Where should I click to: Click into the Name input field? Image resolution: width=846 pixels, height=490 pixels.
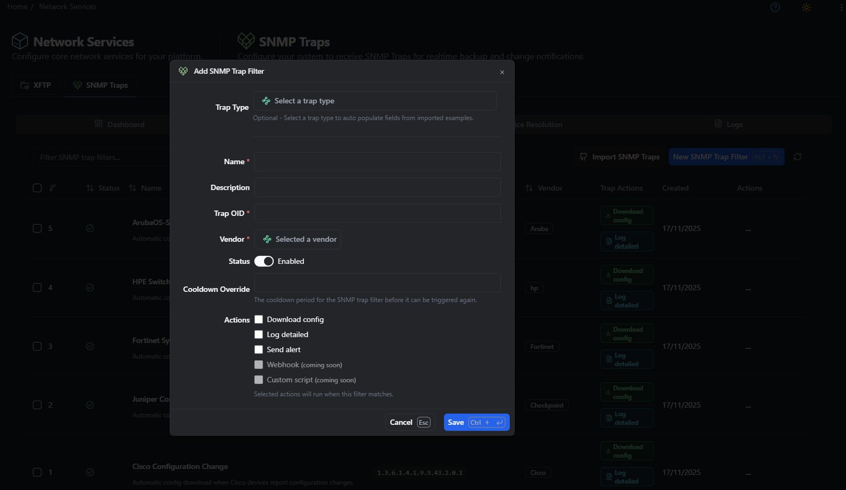[377, 162]
